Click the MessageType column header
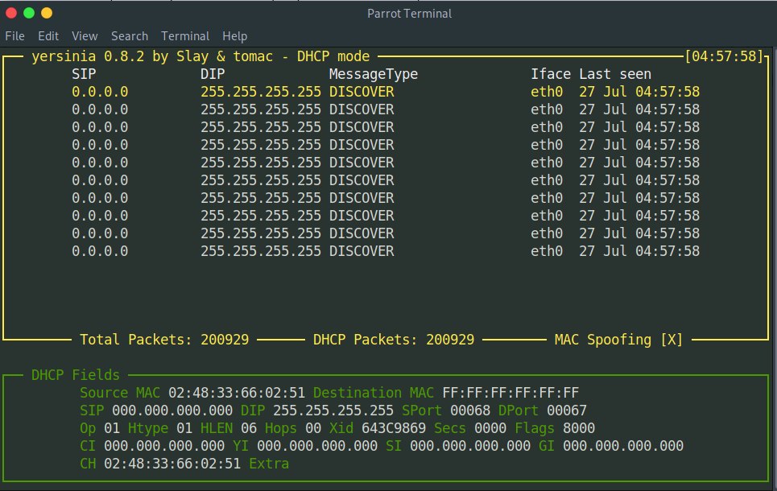The image size is (777, 491). (374, 74)
